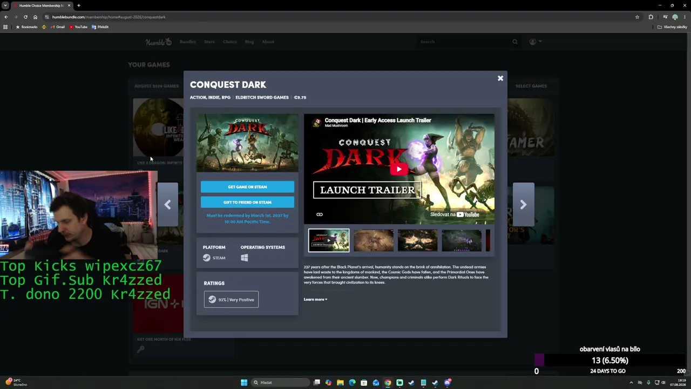Viewport: 691px width, 389px height.
Task: Bookmark this page with star
Action: click(x=637, y=17)
